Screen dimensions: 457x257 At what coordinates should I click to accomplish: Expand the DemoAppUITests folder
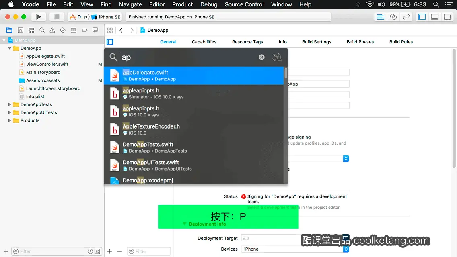(x=10, y=112)
